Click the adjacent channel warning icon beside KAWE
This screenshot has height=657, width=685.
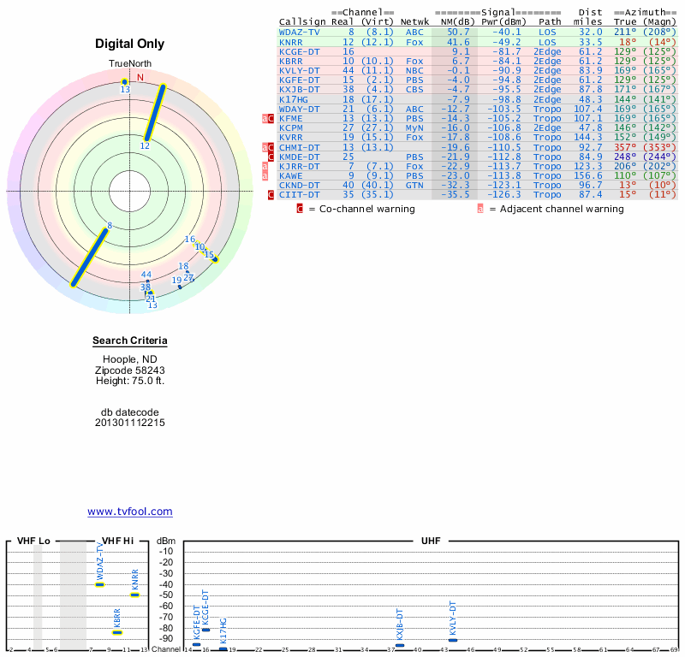pyautogui.click(x=265, y=175)
